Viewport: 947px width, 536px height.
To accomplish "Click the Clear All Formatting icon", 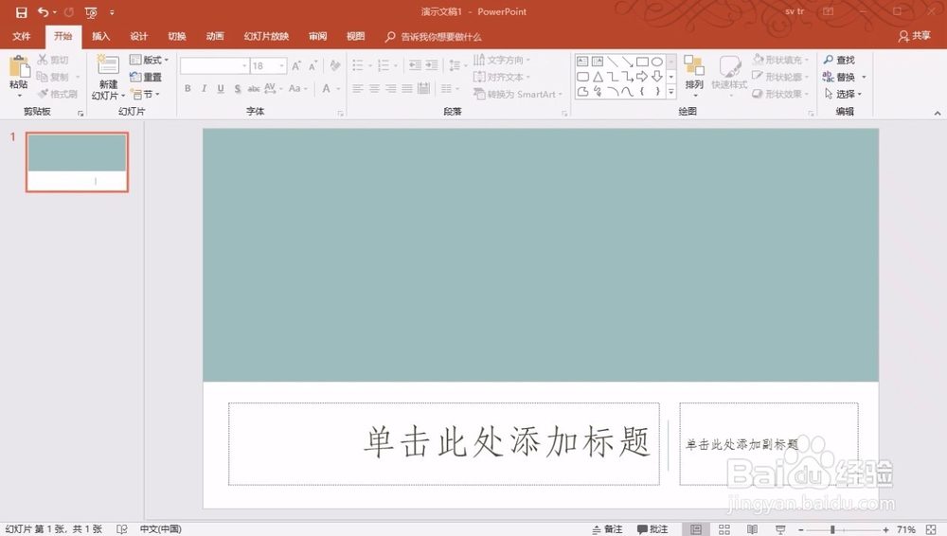I will click(x=335, y=65).
